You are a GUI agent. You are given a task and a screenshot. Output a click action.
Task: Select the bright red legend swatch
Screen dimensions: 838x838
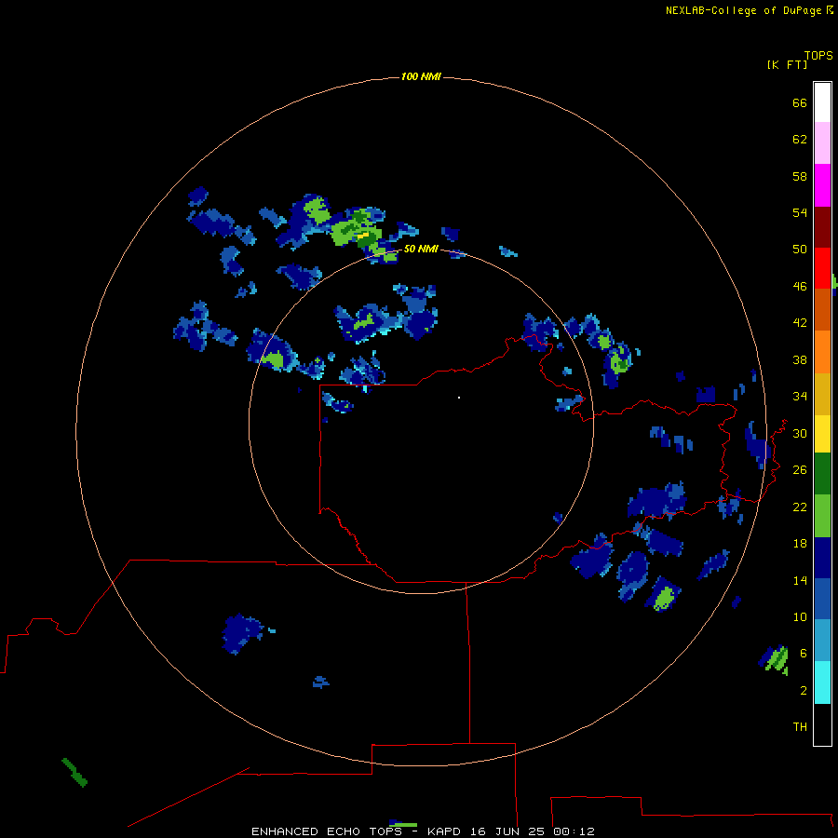tap(822, 268)
